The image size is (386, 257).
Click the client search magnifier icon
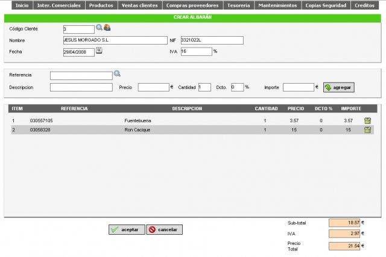coord(100,28)
